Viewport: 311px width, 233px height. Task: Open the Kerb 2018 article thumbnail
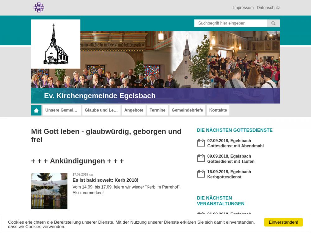[49, 191]
